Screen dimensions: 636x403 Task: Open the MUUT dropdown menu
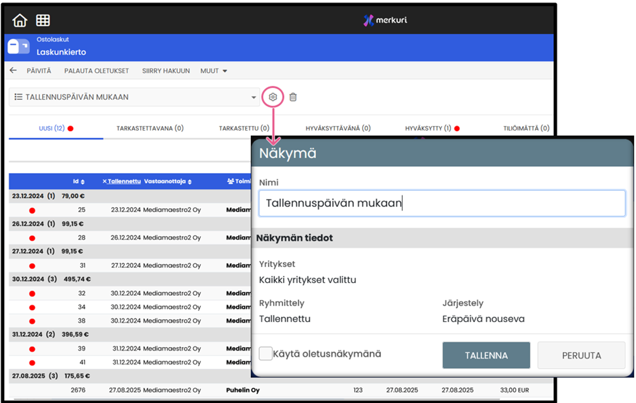pos(214,71)
